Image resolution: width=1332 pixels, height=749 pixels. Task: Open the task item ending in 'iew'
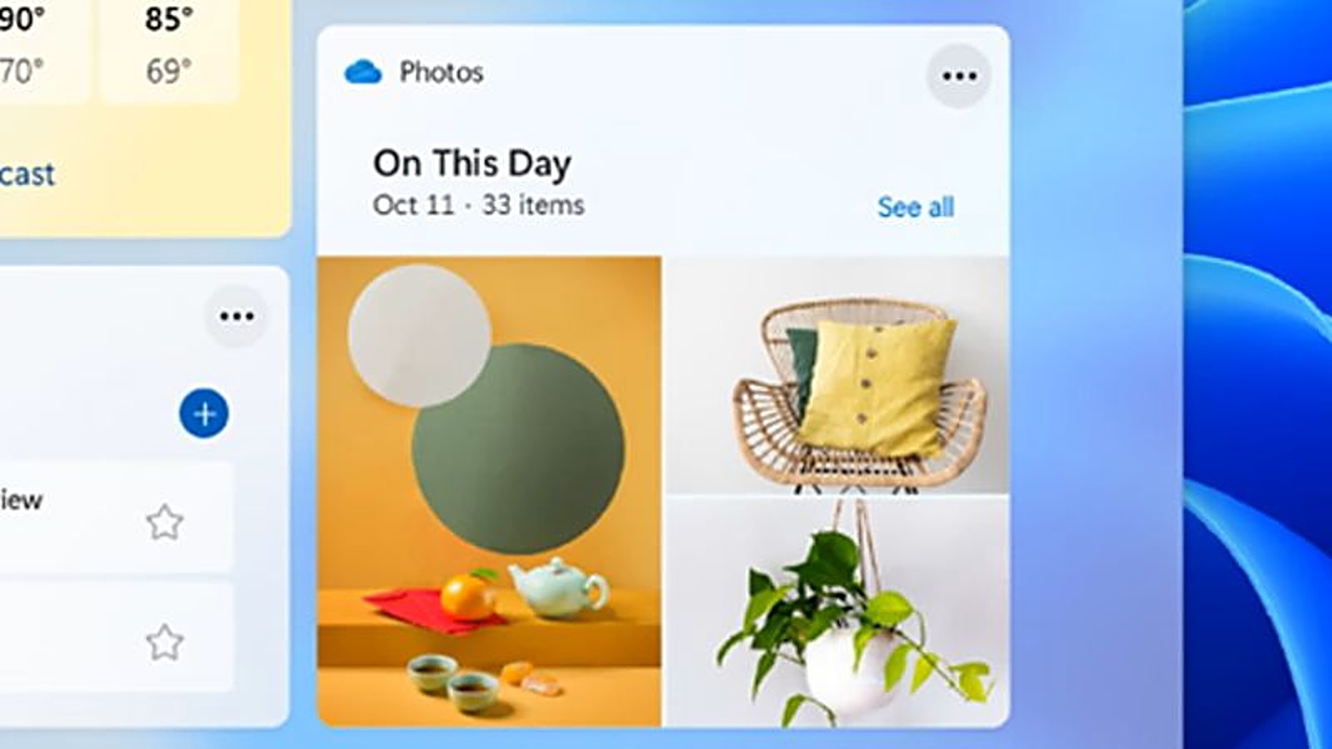(x=116, y=518)
